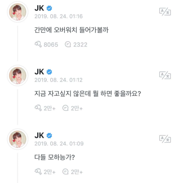Open the post text 지금 자고싶지 않은데 뭘 하면 좋을까요?

87,93
